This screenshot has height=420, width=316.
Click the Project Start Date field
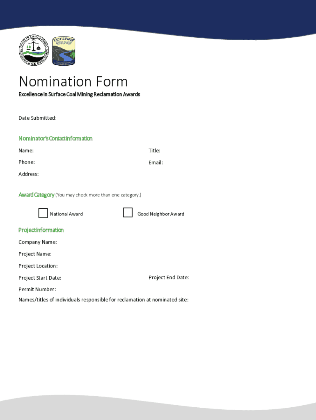click(98, 278)
